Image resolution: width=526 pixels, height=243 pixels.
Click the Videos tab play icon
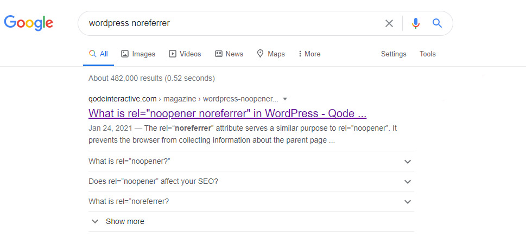click(x=173, y=54)
